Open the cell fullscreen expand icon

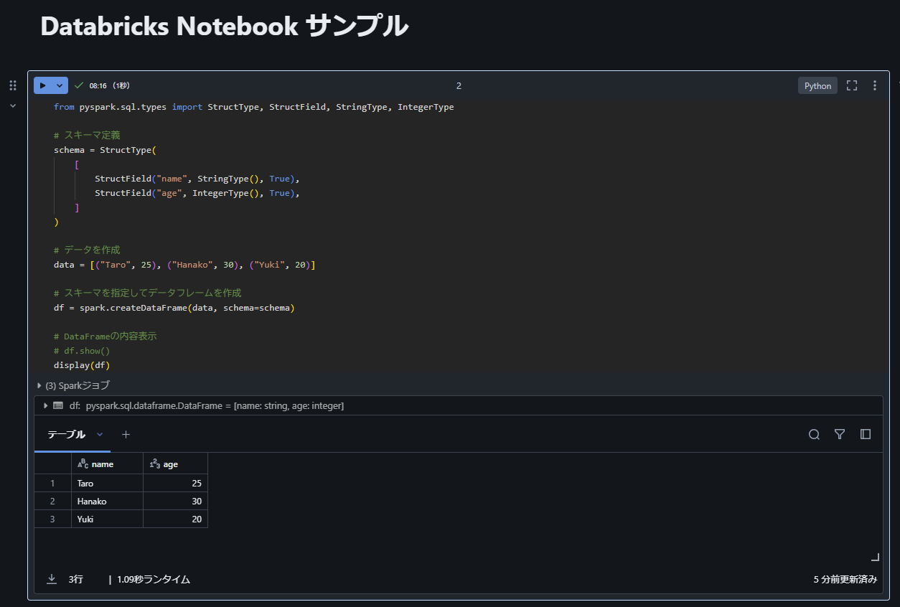point(852,85)
